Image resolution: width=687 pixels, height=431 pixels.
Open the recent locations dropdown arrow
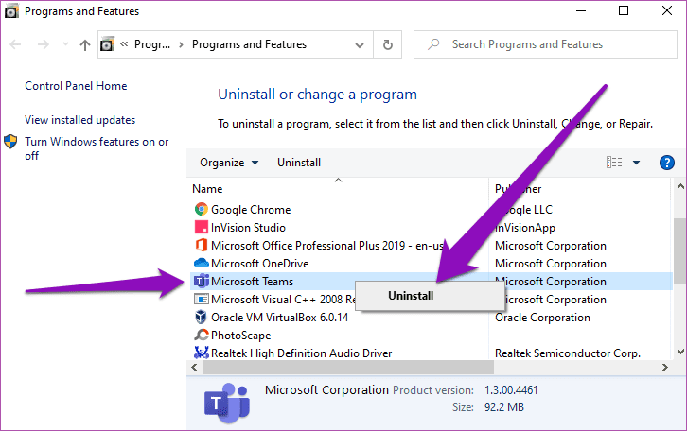[65, 44]
